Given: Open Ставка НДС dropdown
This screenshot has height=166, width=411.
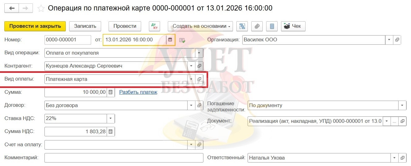Looking at the screenshot, I should tap(111, 118).
